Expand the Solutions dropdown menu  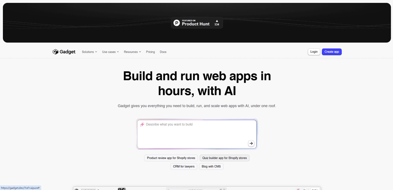click(x=89, y=52)
